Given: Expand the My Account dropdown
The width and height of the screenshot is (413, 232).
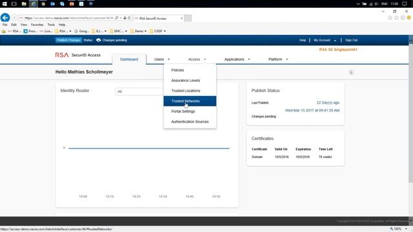Looking at the screenshot, I should pyautogui.click(x=325, y=40).
